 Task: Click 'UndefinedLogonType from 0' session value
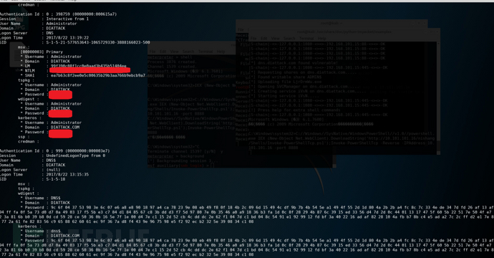coord(76,156)
